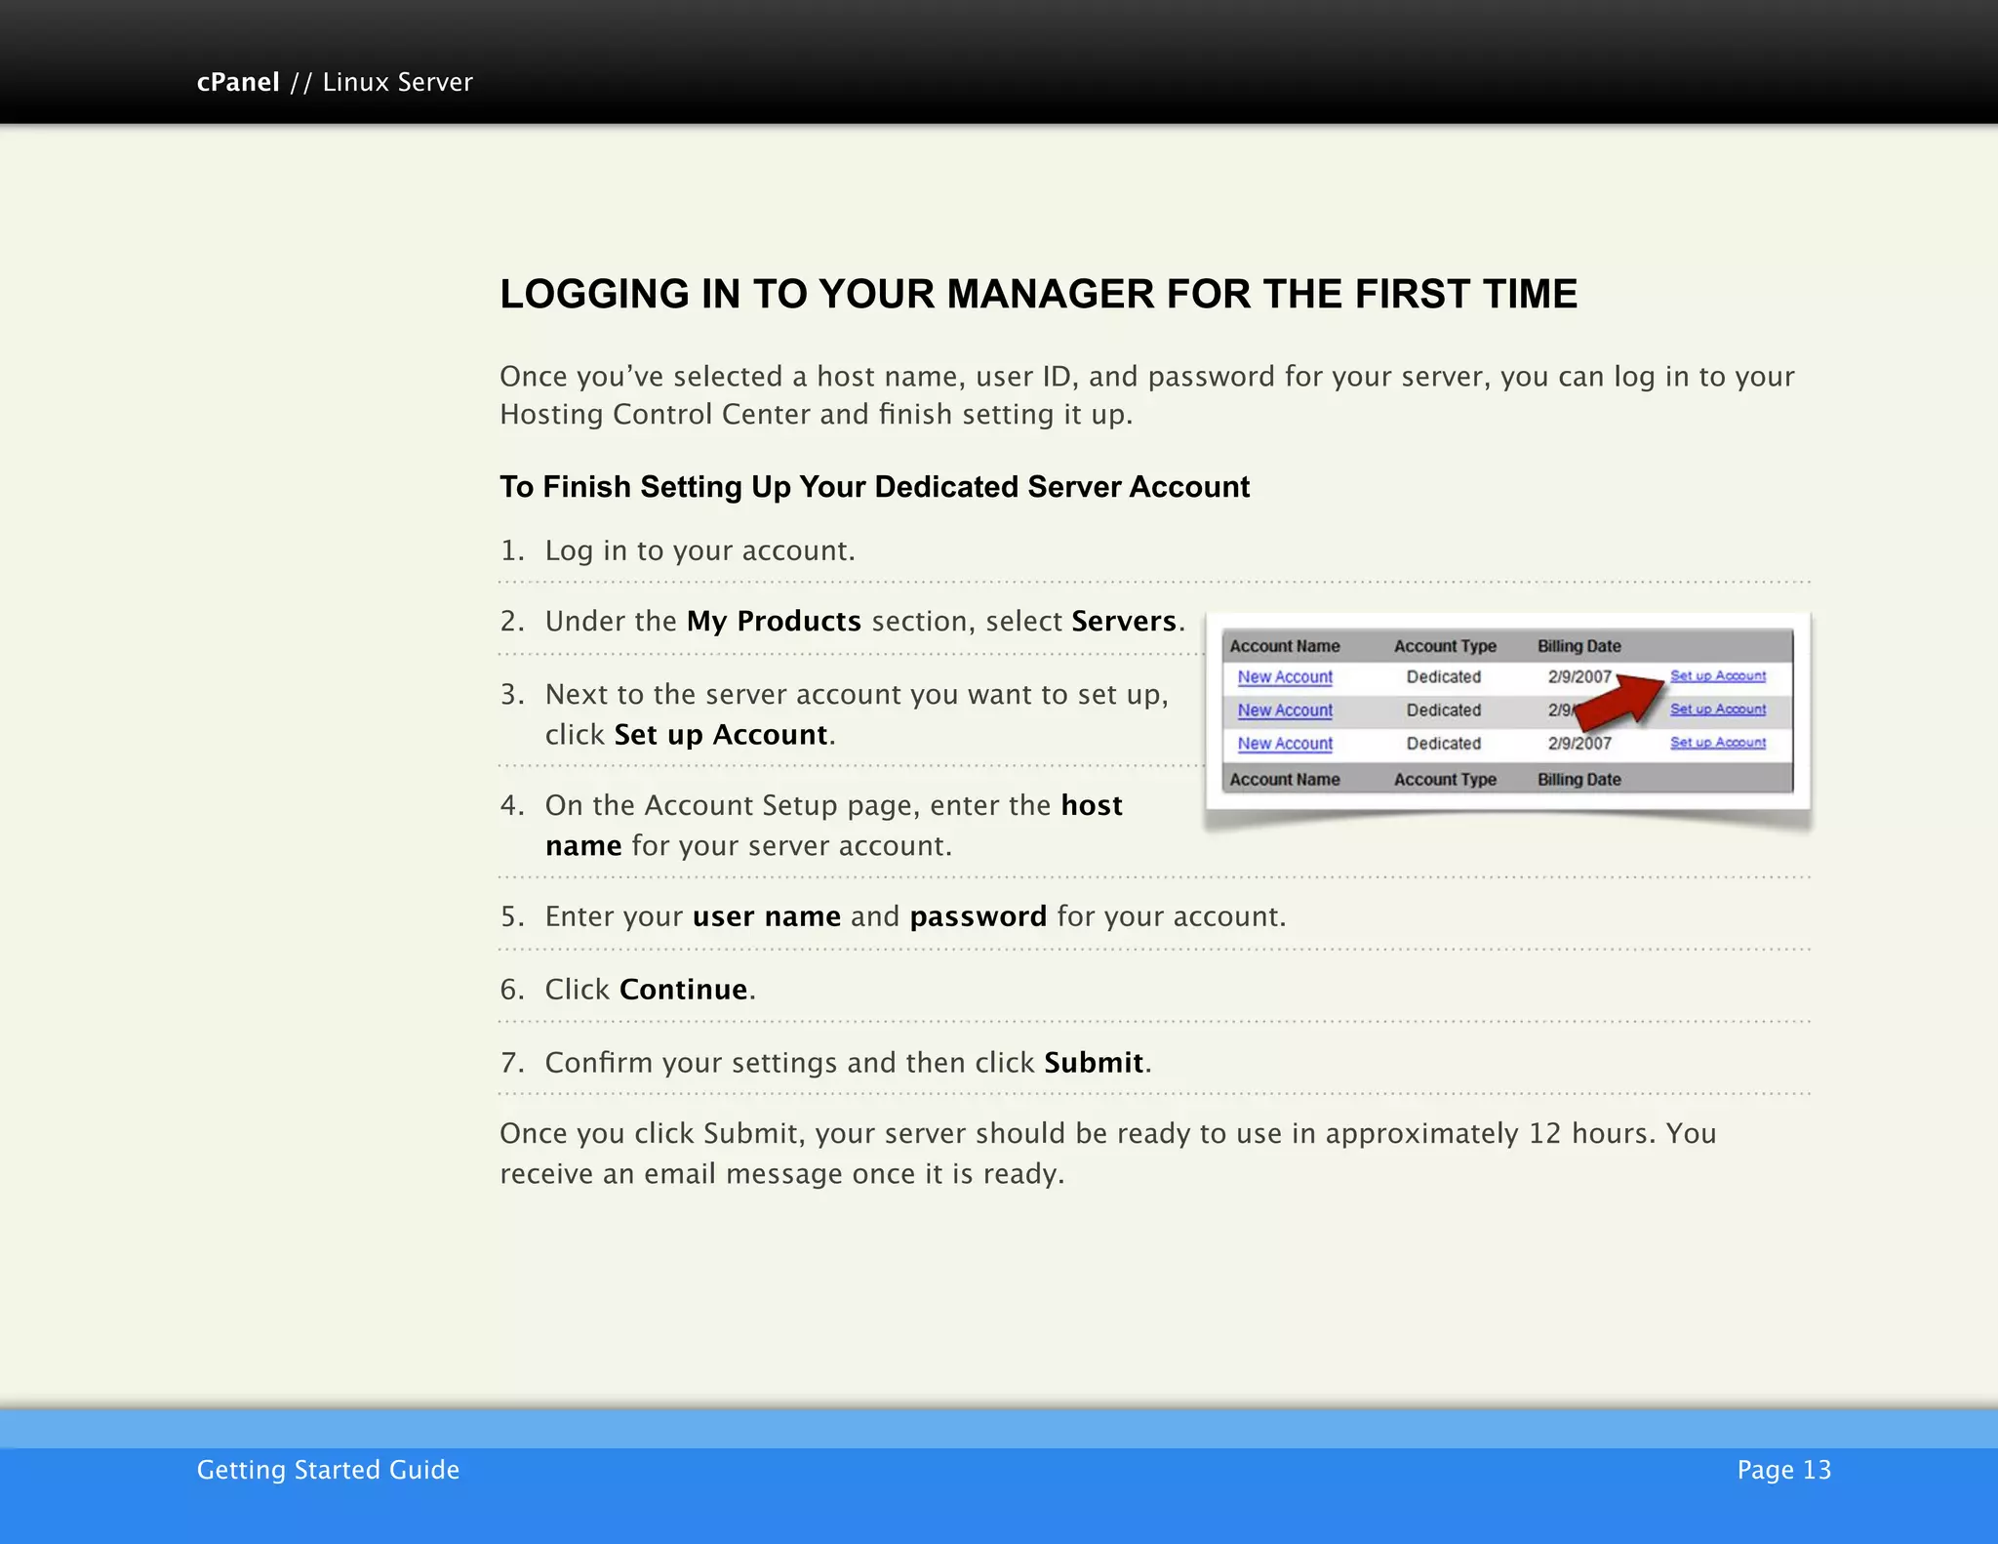Click the third row's New Account link
The height and width of the screenshot is (1544, 1998).
pos(1285,743)
